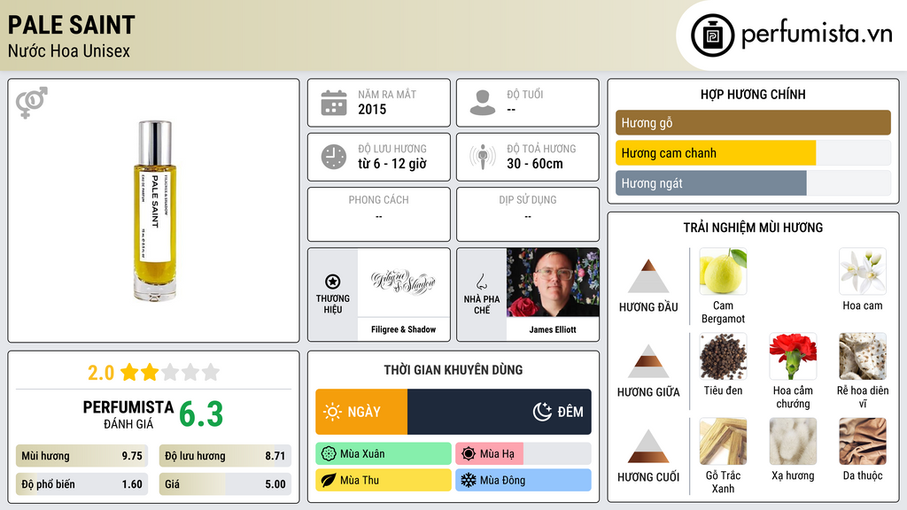The image size is (907, 510).
Task: Click the Hợp hương chính heading
Action: pos(753,94)
